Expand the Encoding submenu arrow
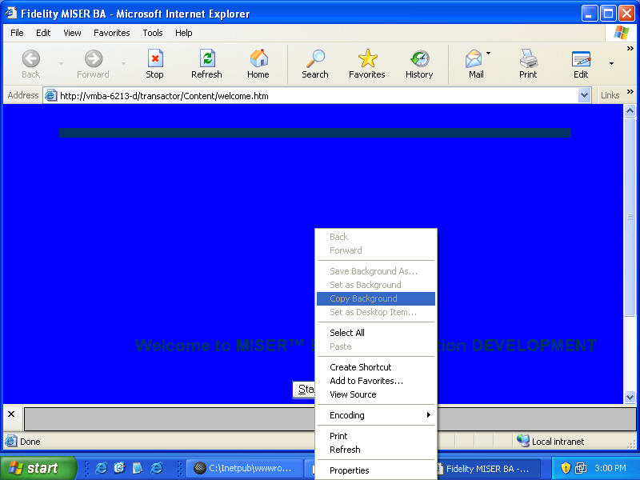The image size is (640, 480). (429, 414)
